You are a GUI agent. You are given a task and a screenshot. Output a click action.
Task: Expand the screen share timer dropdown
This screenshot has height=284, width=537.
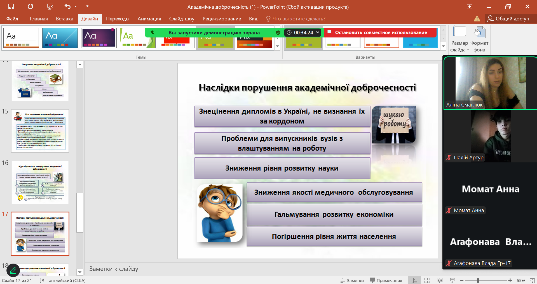click(x=318, y=32)
